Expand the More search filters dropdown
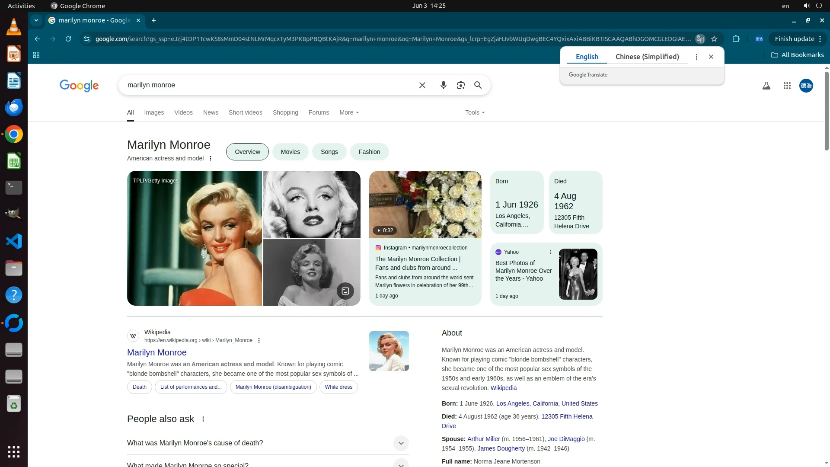The height and width of the screenshot is (467, 830). click(349, 112)
